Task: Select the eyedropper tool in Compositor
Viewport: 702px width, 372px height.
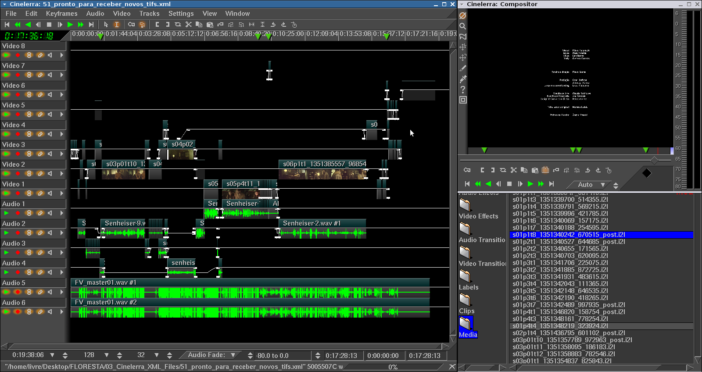Action: pos(463,79)
